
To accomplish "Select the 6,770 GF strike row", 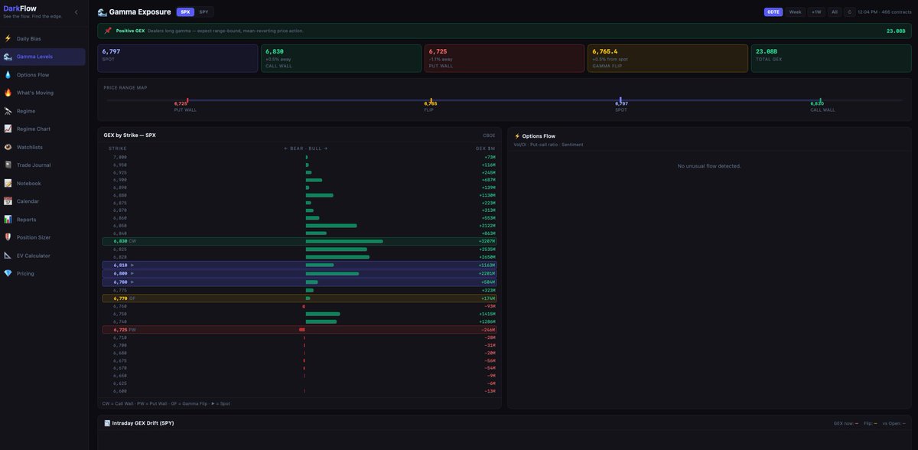I will (x=300, y=298).
